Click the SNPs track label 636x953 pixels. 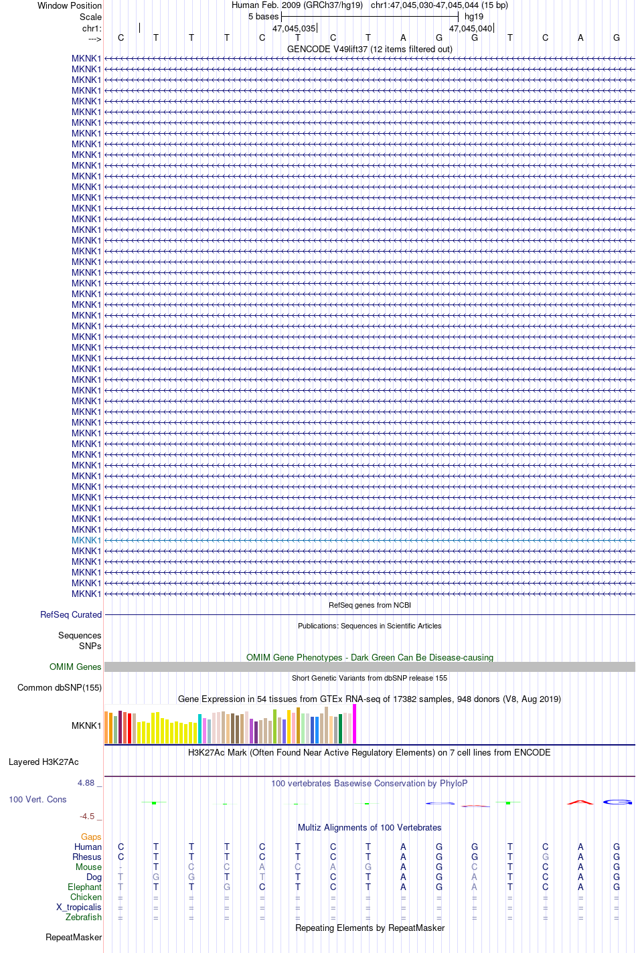click(x=90, y=646)
